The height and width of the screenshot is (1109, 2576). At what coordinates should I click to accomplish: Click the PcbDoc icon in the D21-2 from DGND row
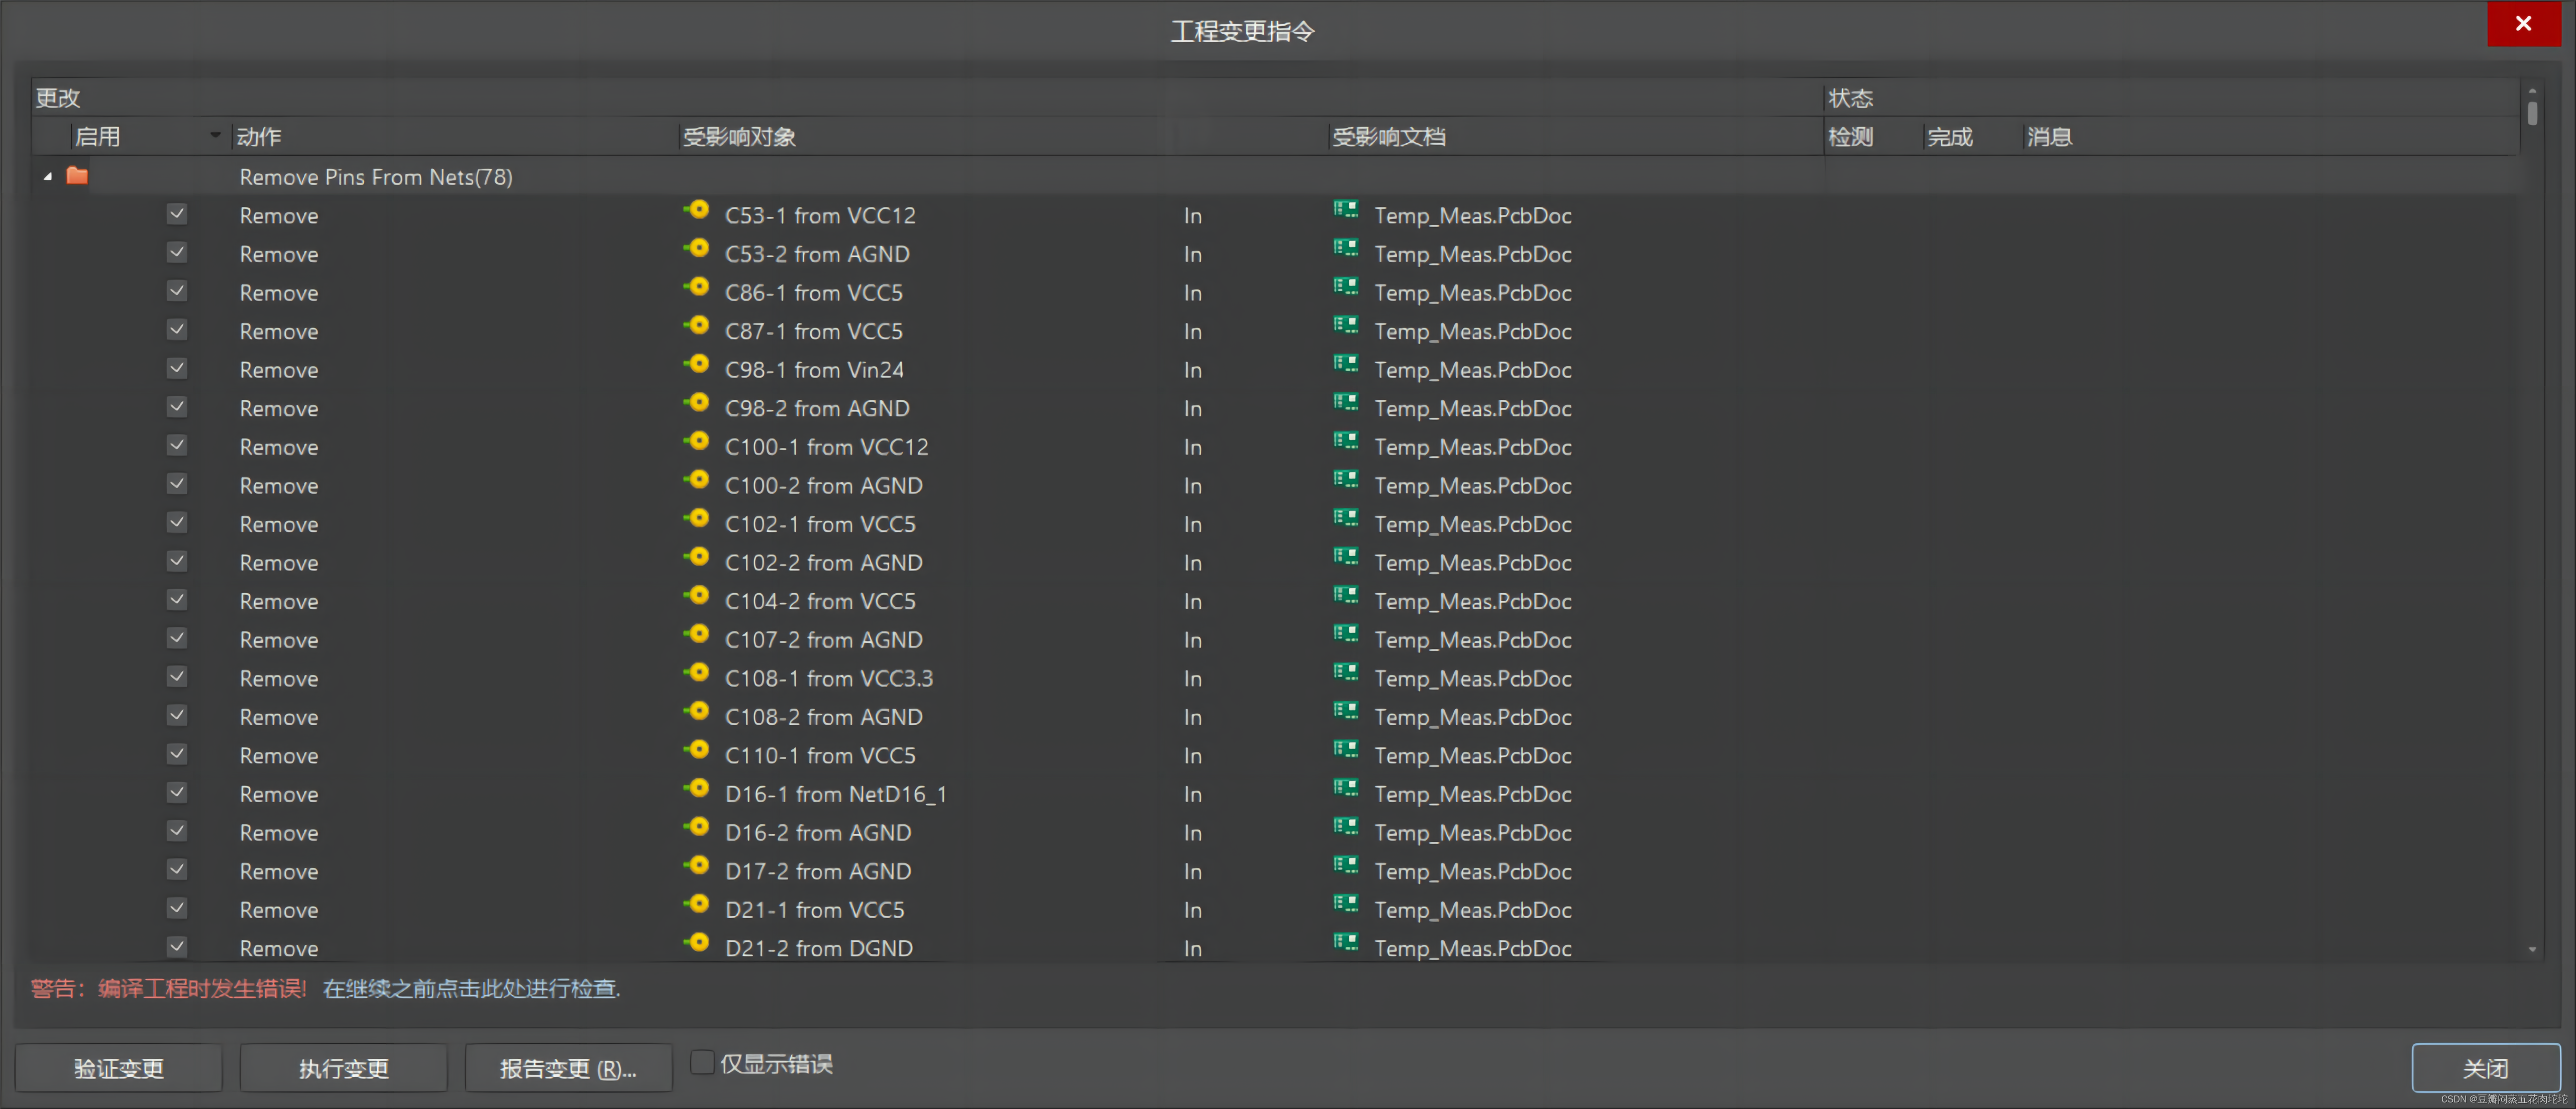tap(1345, 943)
